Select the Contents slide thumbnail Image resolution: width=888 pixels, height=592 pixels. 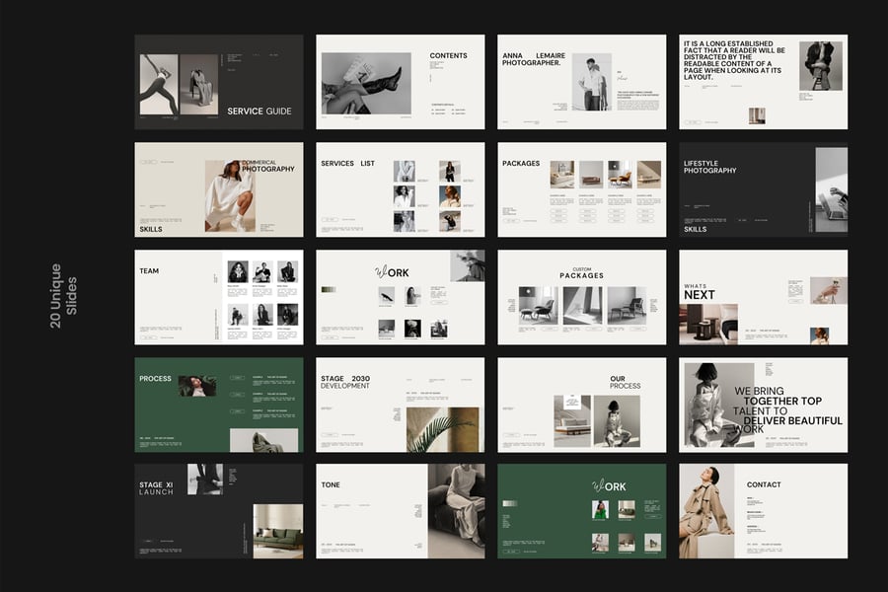(x=400, y=82)
